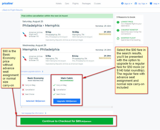
Task: Click the Memphis > Philadelphia heading
Action: point(41,49)
